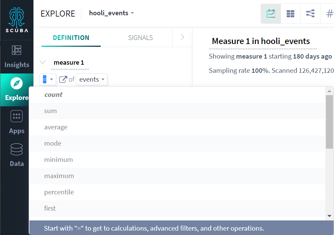
Task: Open the Apps section
Action: coord(17,122)
